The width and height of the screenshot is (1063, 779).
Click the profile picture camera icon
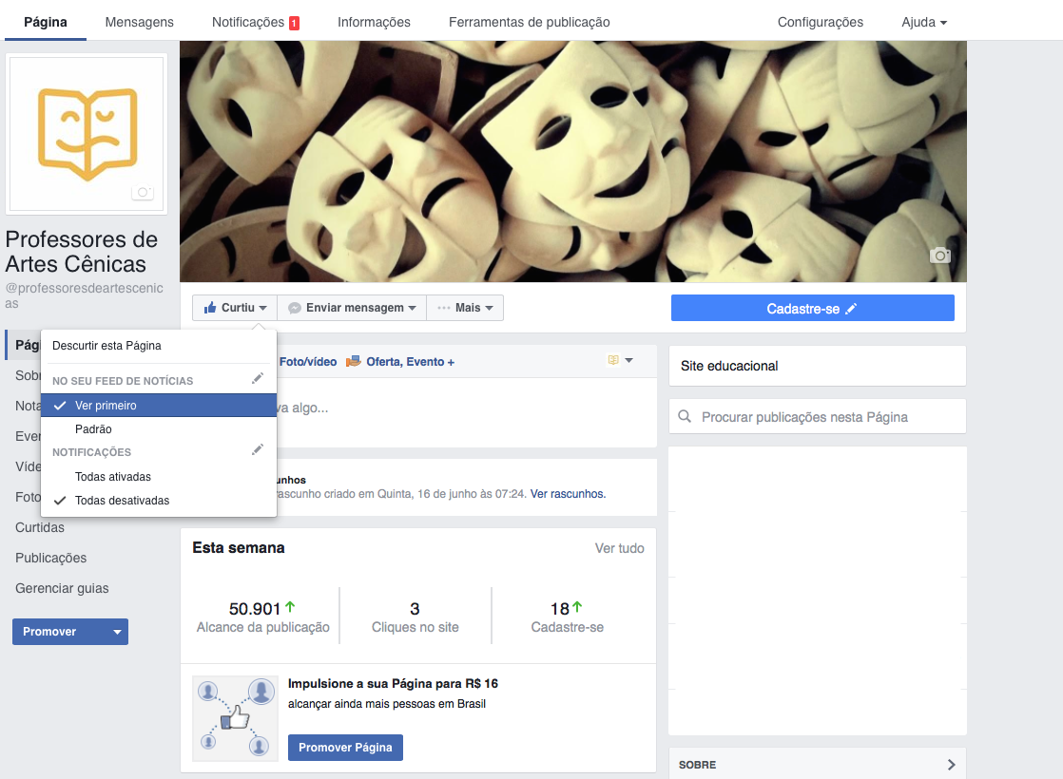click(x=143, y=193)
